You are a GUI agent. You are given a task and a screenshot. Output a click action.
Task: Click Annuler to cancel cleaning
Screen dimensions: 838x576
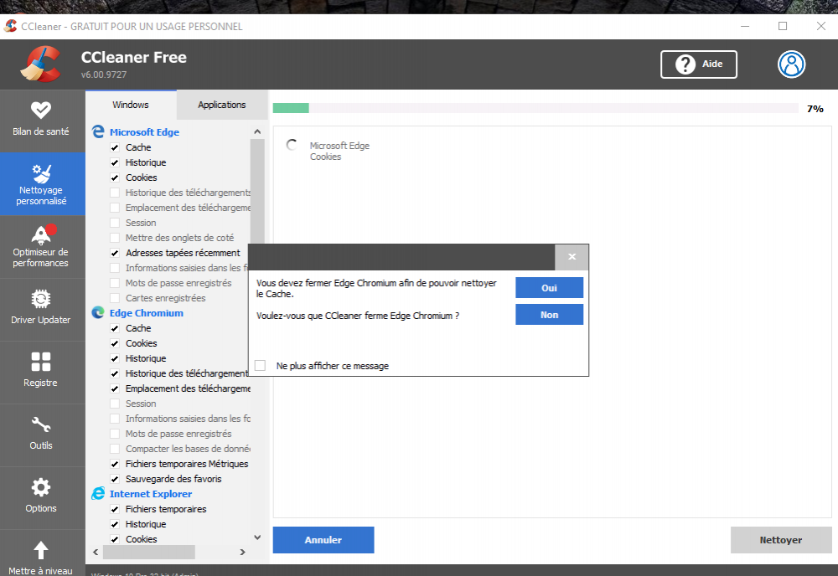(323, 540)
